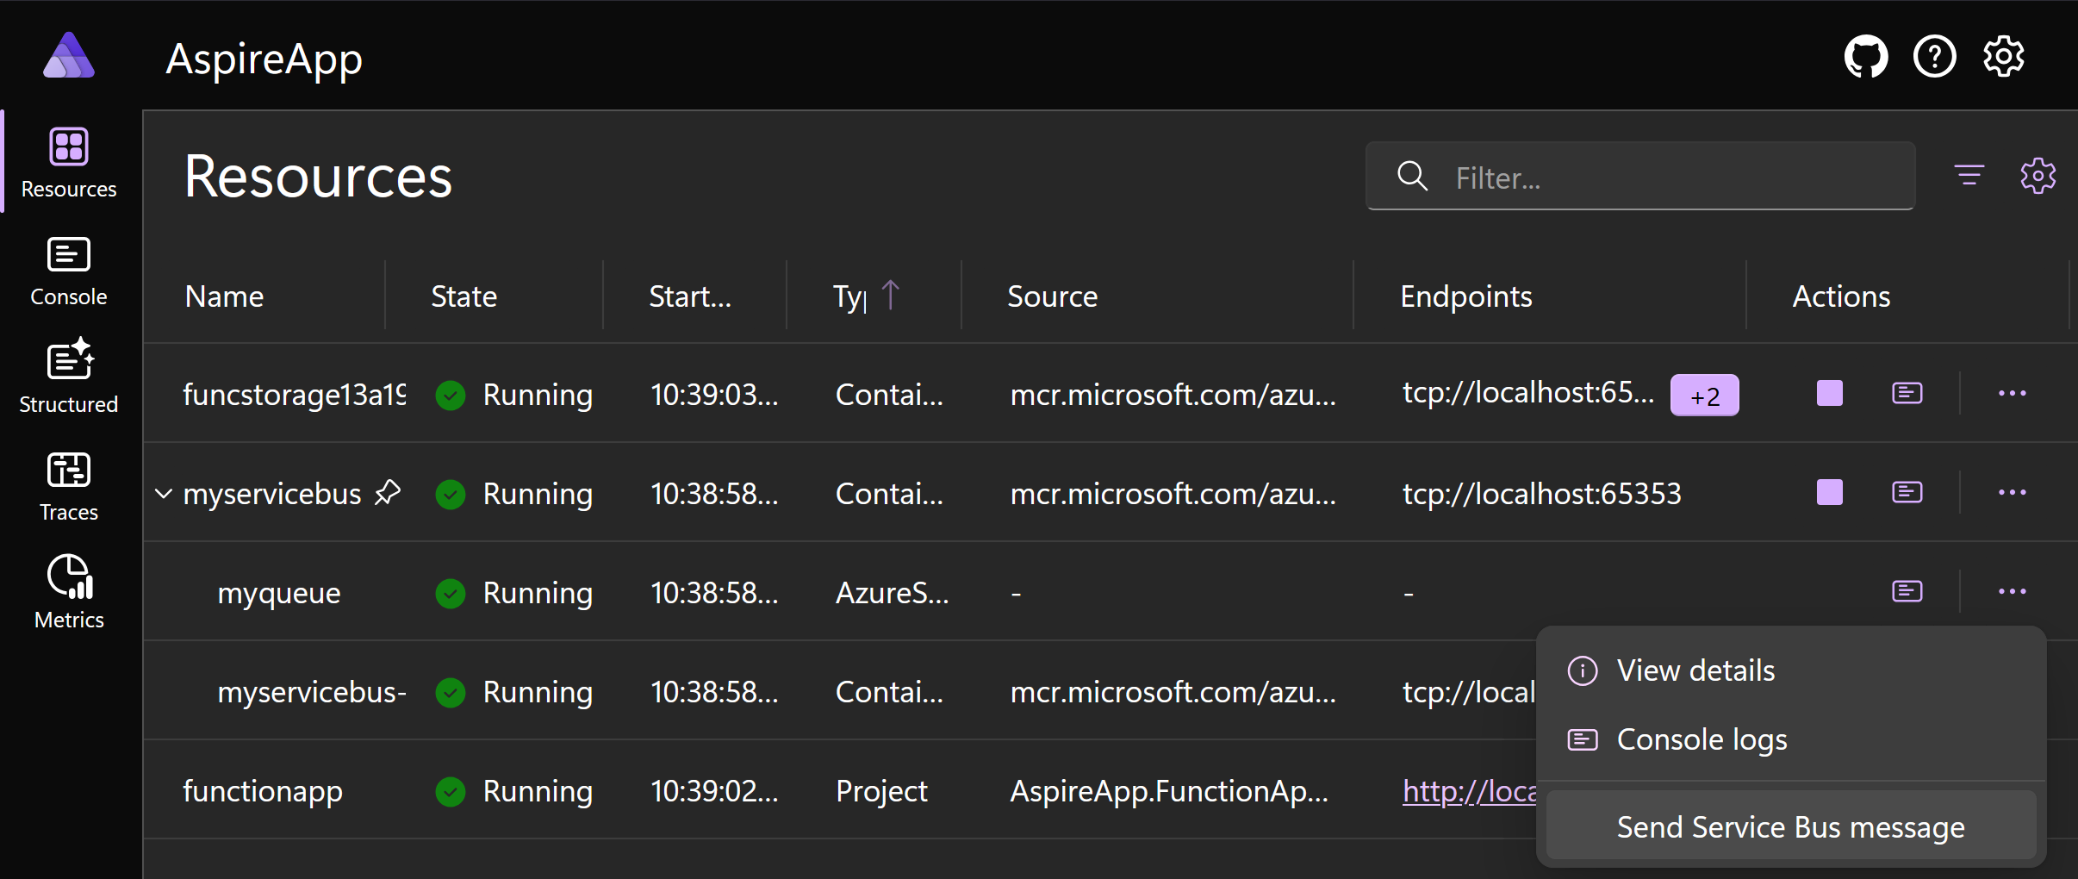Open Structured logs page in sidebar

click(69, 377)
